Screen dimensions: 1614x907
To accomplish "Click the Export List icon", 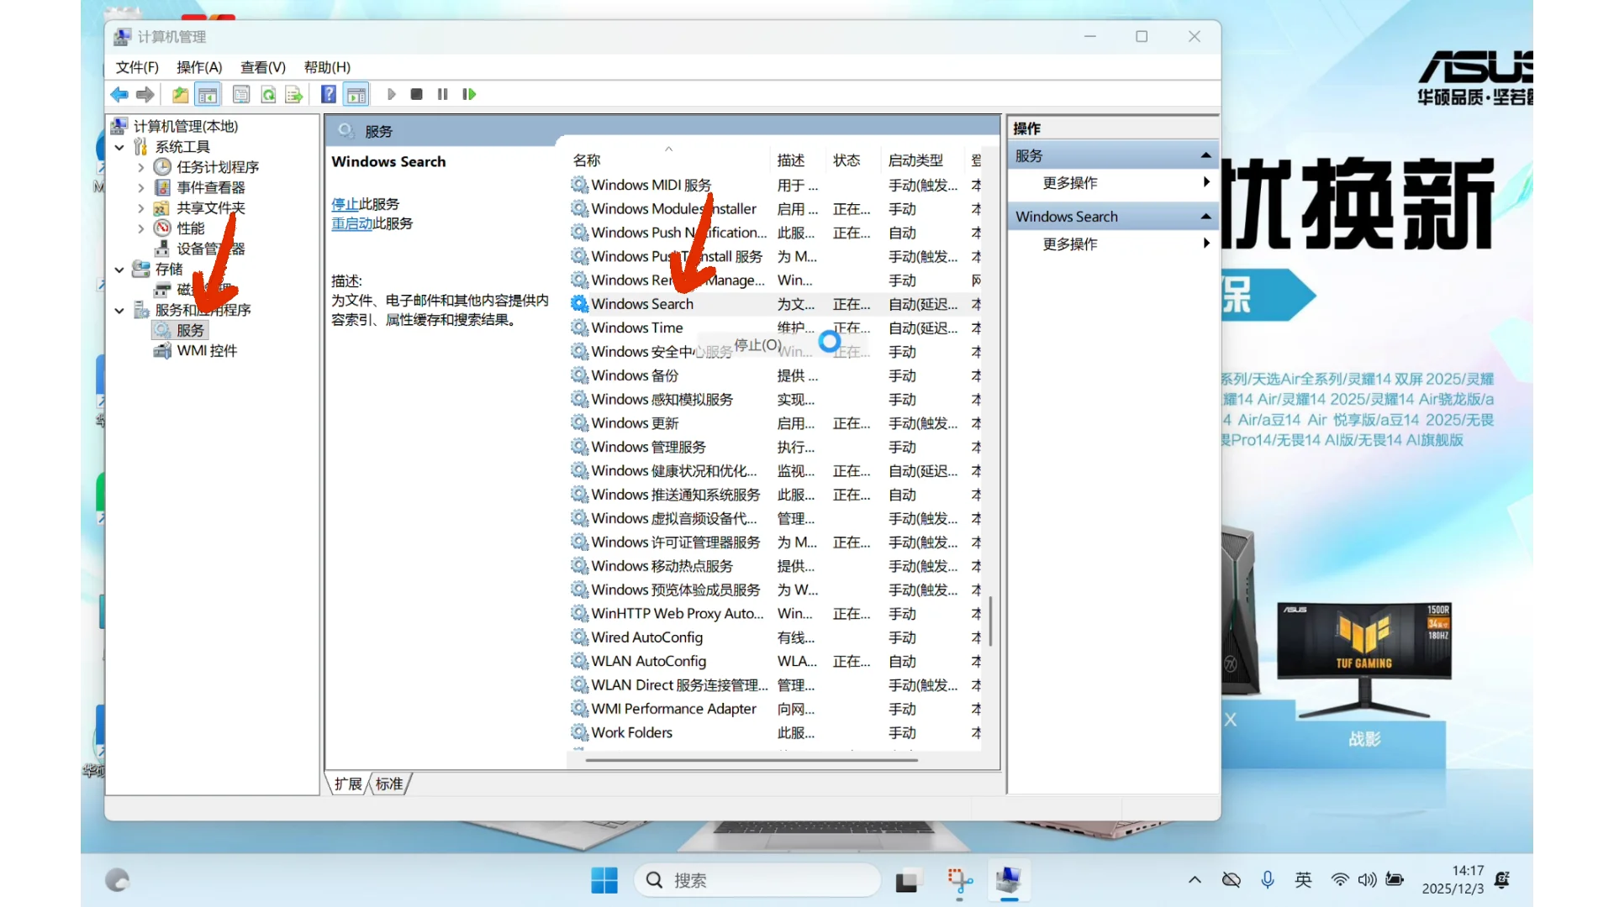I will (294, 94).
